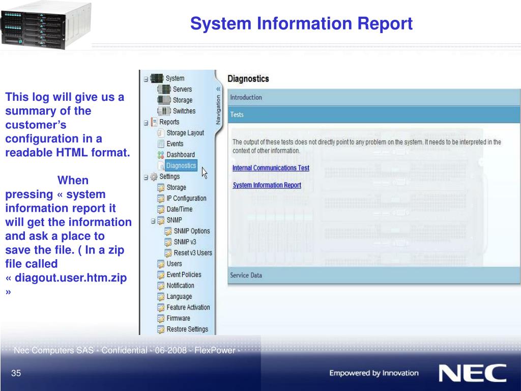The height and width of the screenshot is (391, 521).
Task: Collapse the Navigation panel with double chevron
Action: click(x=218, y=89)
